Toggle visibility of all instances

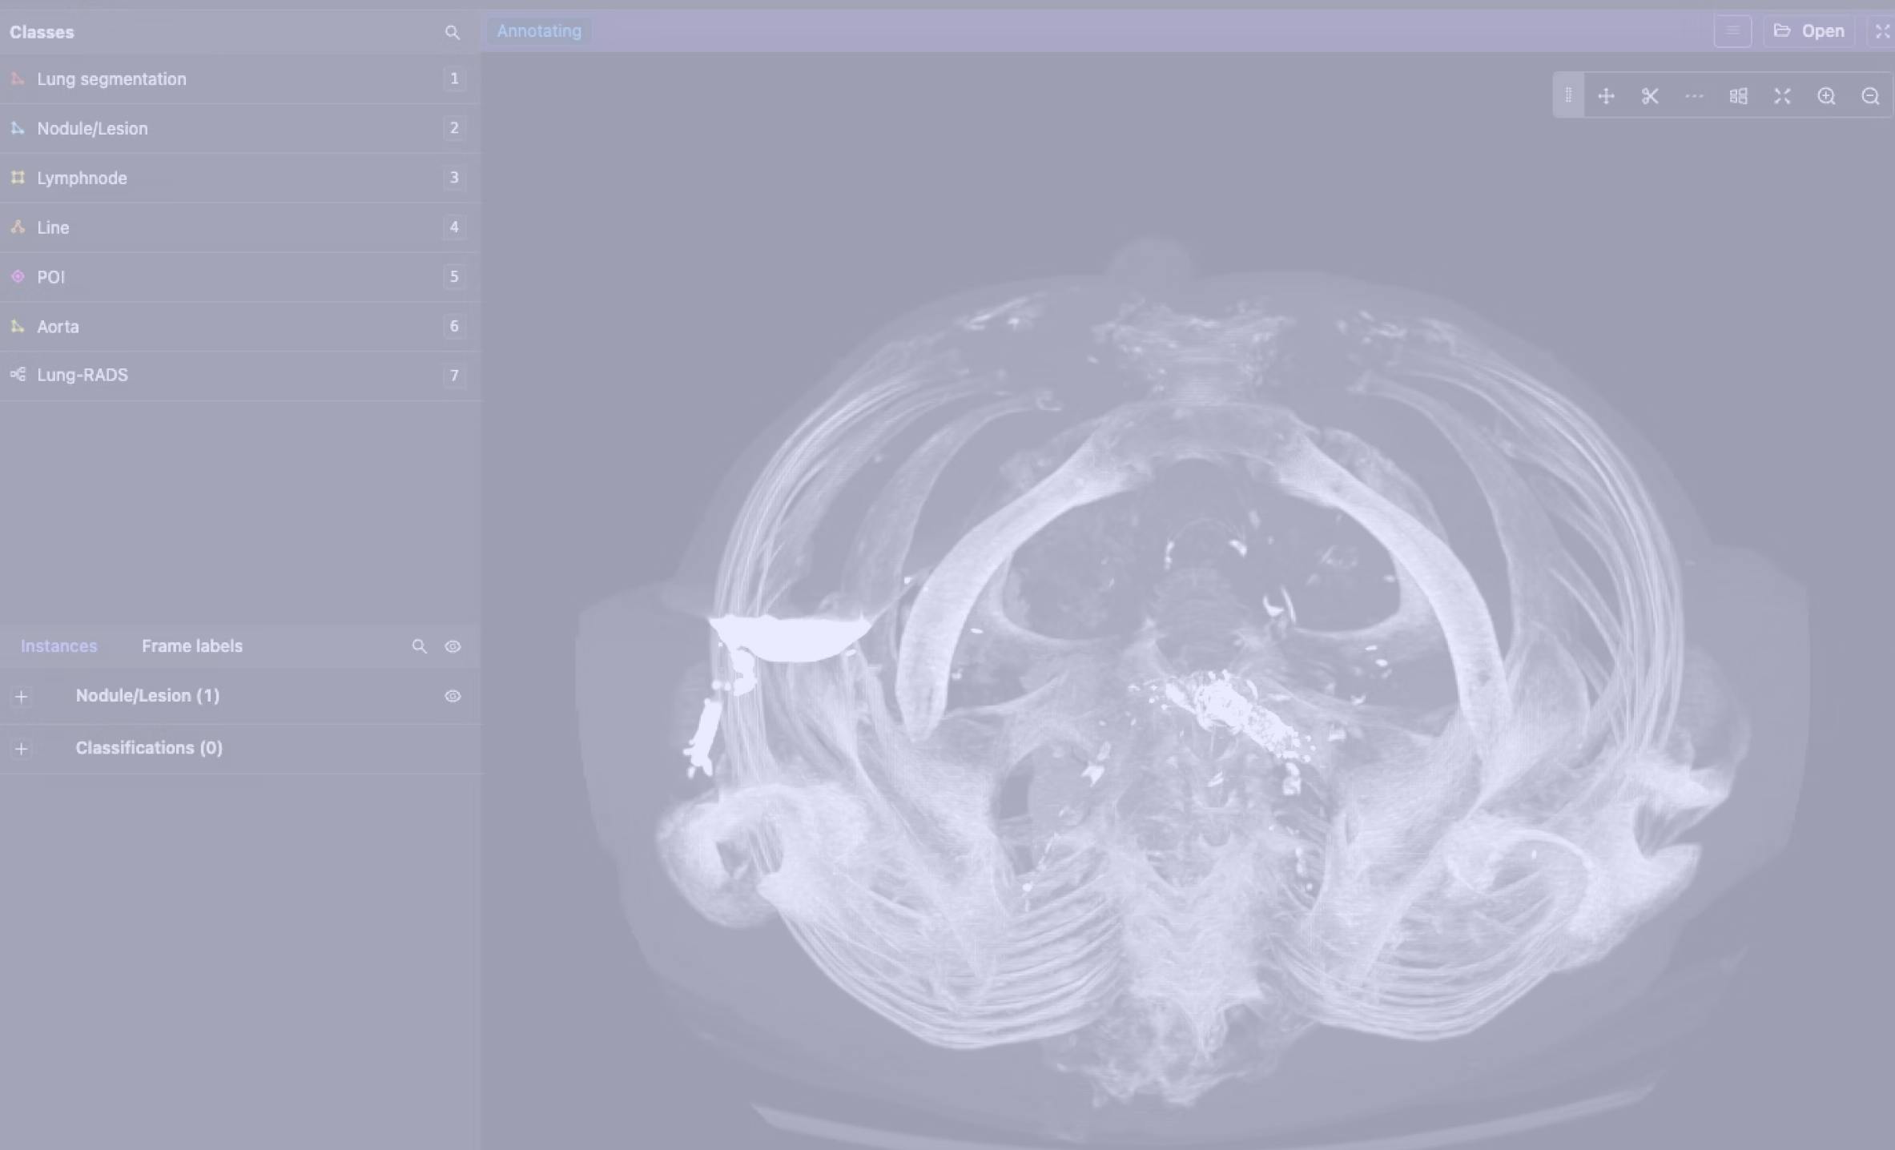[x=453, y=646]
